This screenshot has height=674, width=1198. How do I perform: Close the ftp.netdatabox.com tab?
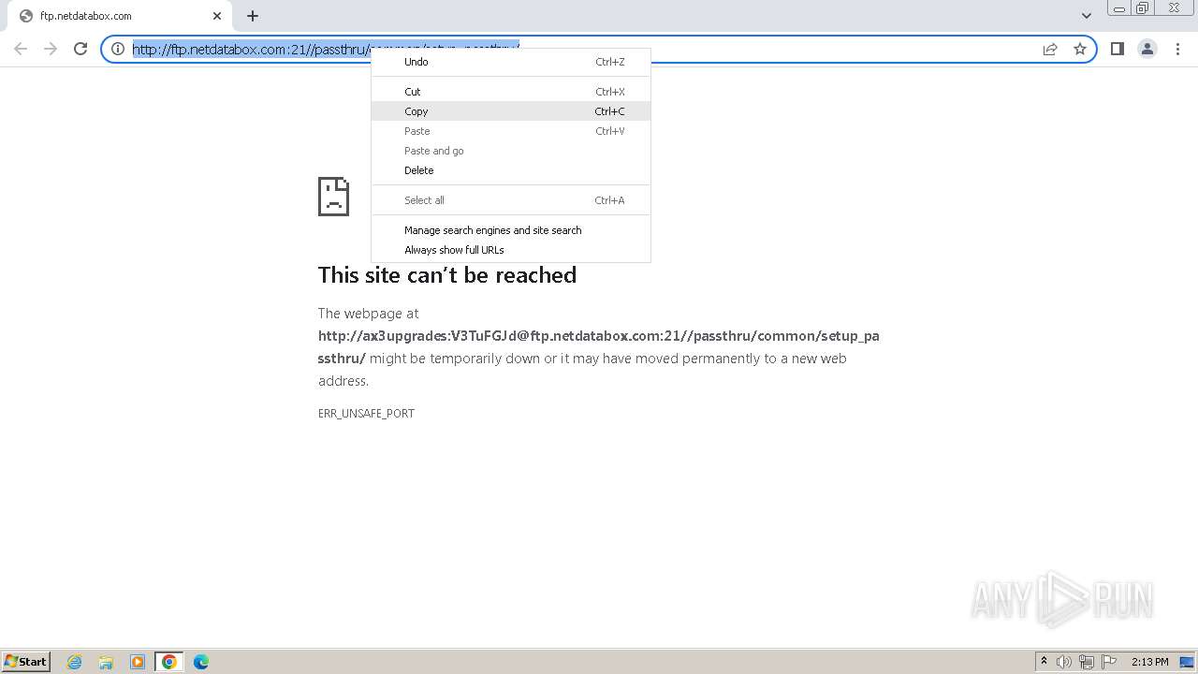217,15
